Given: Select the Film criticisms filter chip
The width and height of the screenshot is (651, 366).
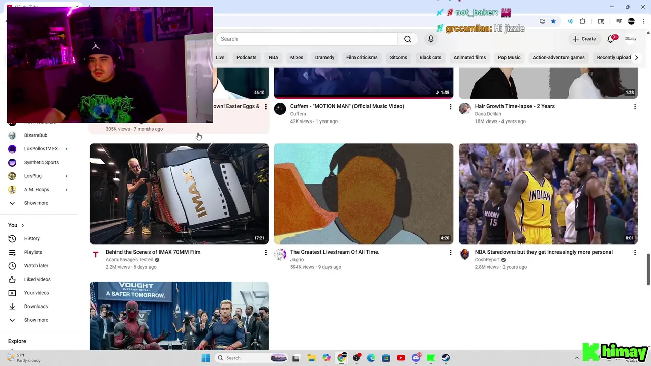Looking at the screenshot, I should click(x=362, y=58).
